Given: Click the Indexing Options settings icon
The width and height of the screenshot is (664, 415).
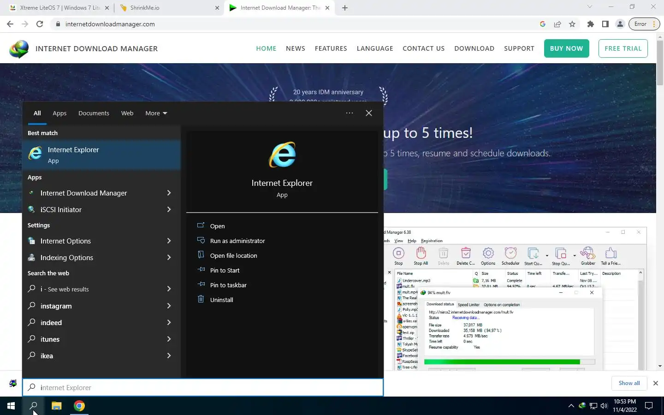Looking at the screenshot, I should click(x=31, y=257).
